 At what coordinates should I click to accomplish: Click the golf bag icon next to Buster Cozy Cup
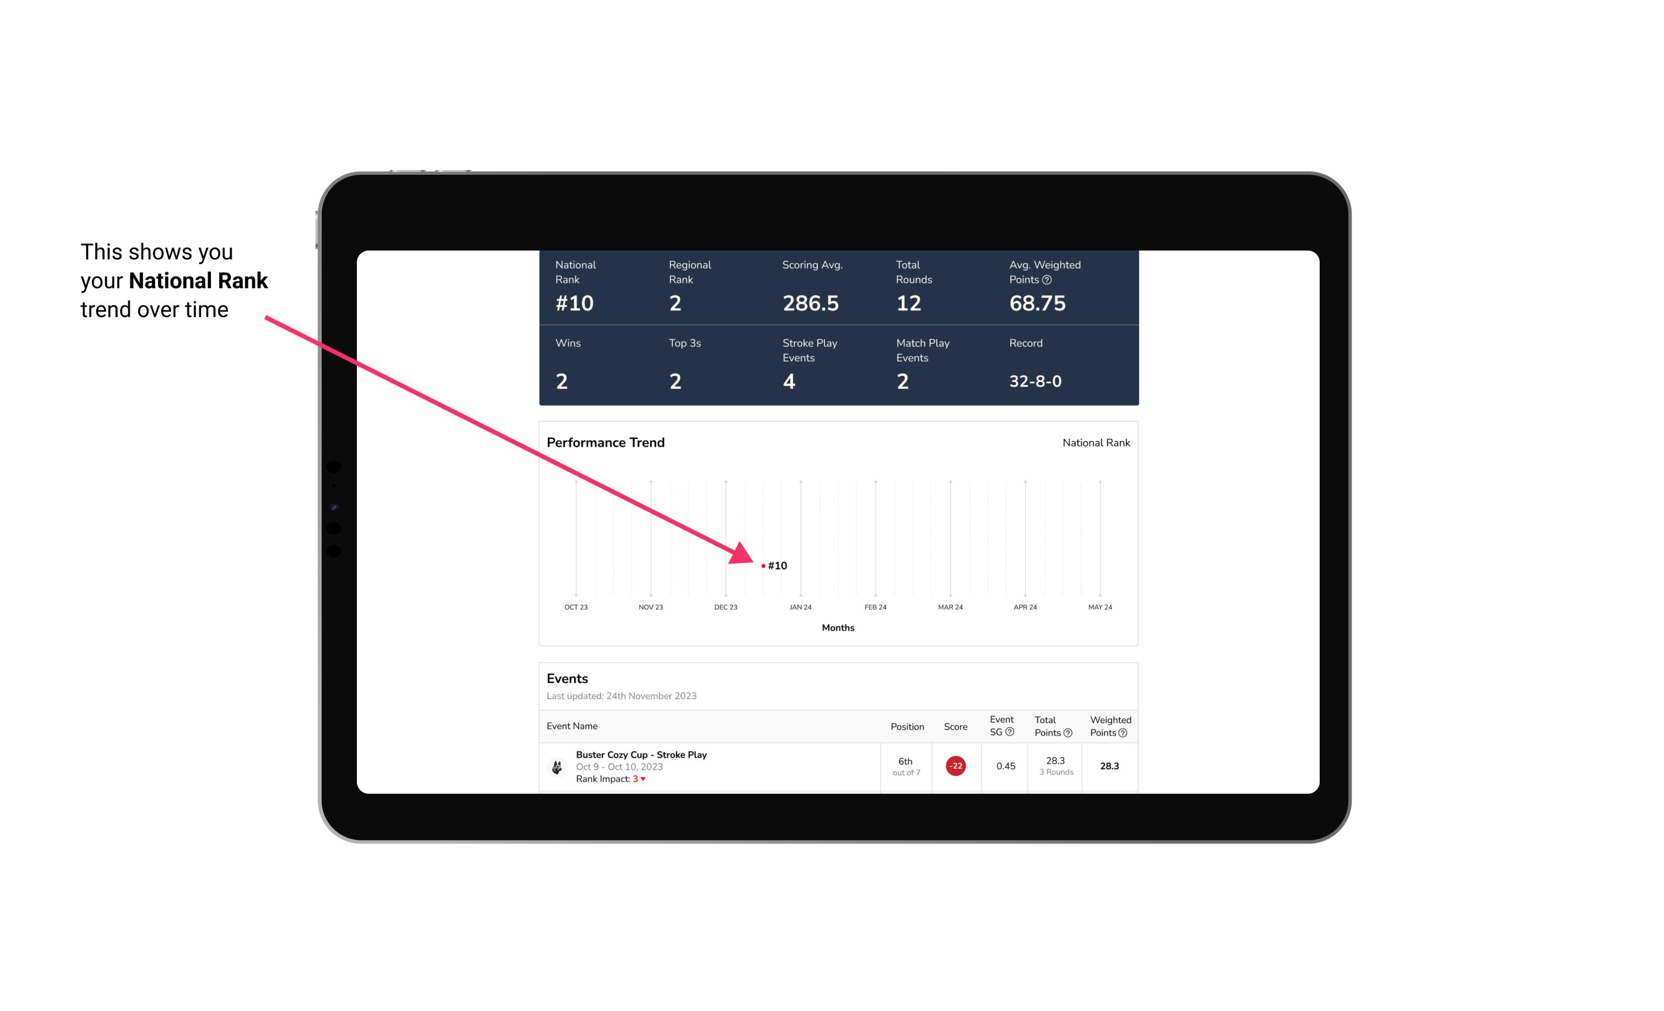(x=556, y=765)
